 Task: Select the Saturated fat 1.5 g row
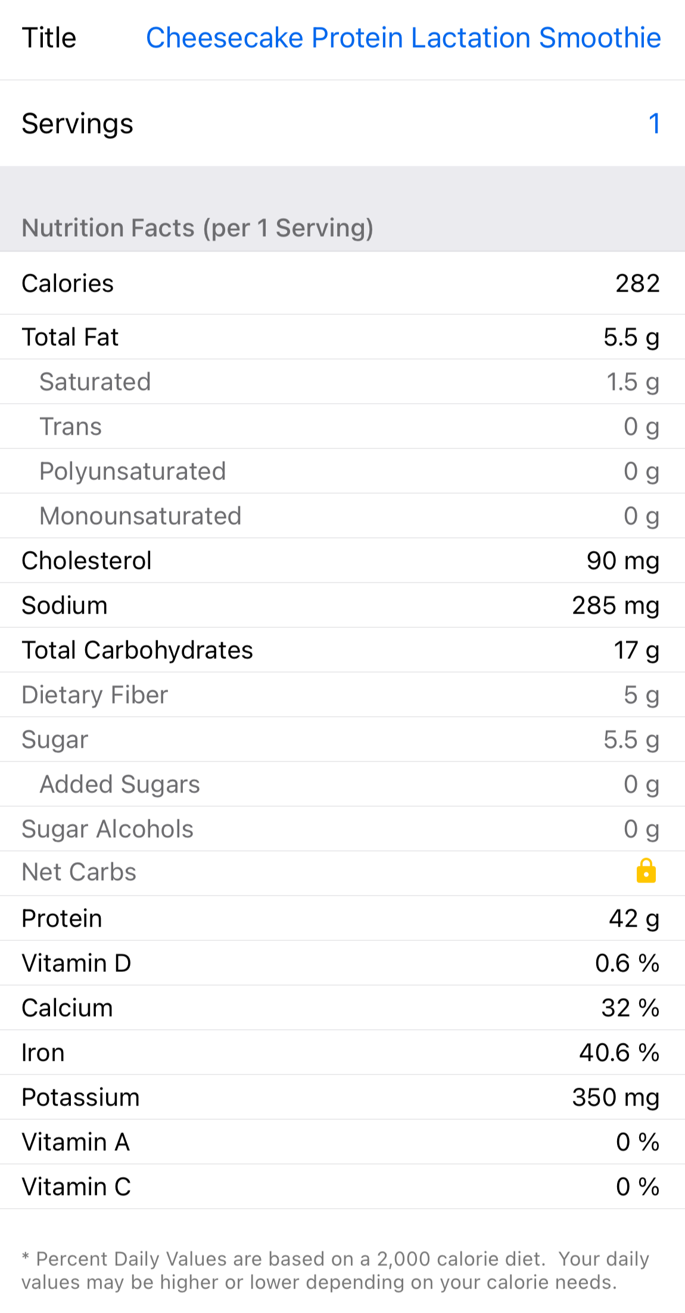point(342,382)
